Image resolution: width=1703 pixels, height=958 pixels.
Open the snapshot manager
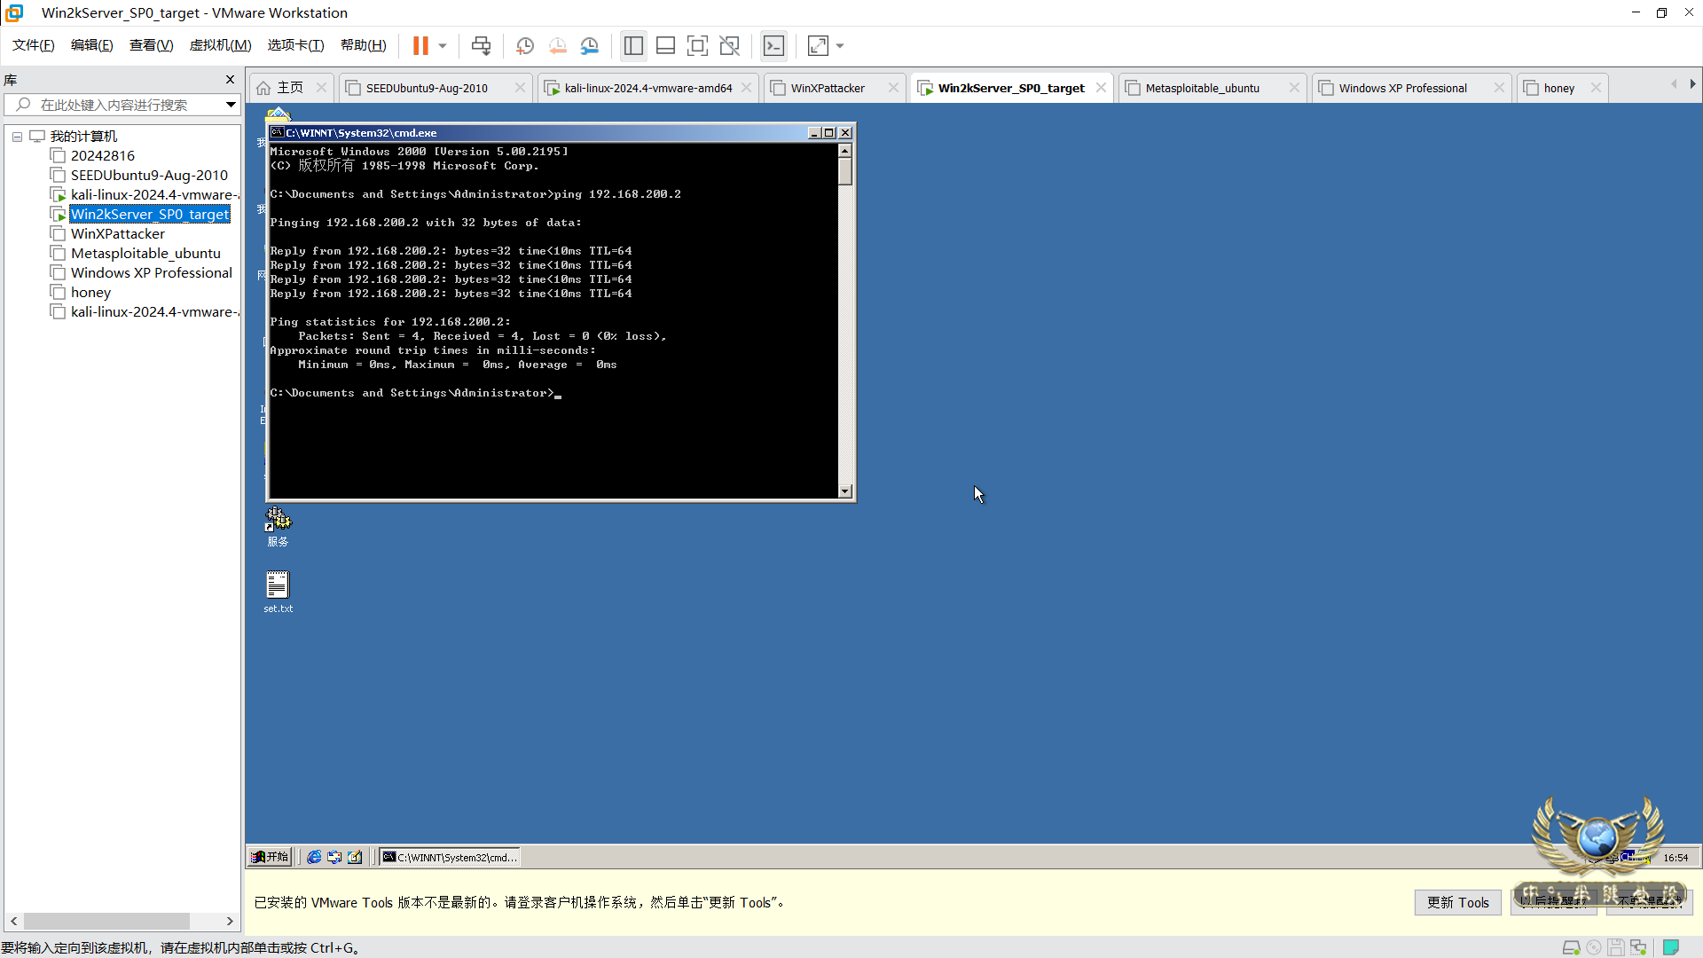coord(590,46)
